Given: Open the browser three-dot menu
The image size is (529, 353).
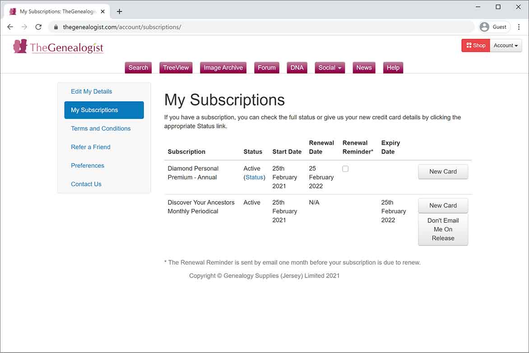Looking at the screenshot, I should click(x=519, y=27).
